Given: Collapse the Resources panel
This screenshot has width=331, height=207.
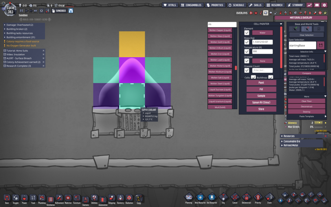Looking at the screenshot, I should (282, 136).
